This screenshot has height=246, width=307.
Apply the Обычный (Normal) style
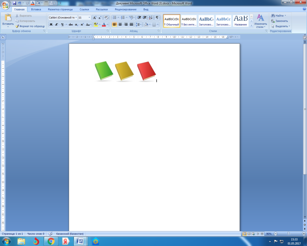pos(171,21)
